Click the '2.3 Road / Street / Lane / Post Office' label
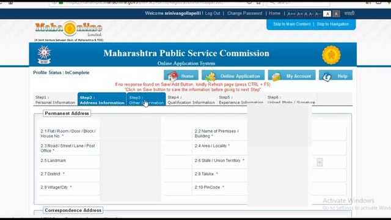391x220 pixels. tap(68, 148)
